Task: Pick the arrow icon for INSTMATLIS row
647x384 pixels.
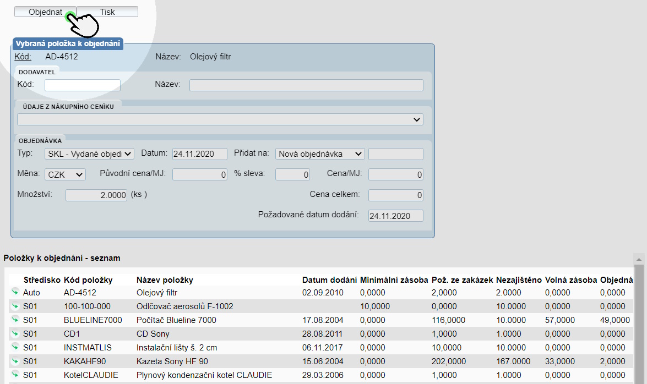Action: 15,347
